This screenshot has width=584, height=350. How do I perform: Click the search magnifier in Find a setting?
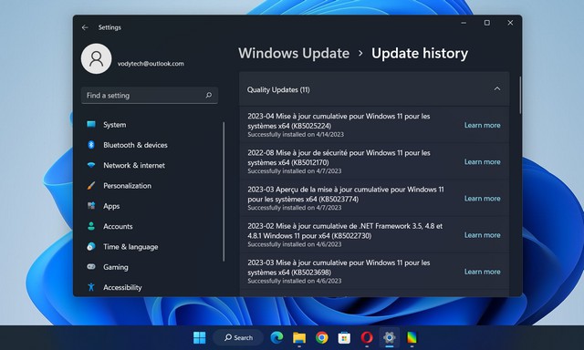tap(209, 95)
